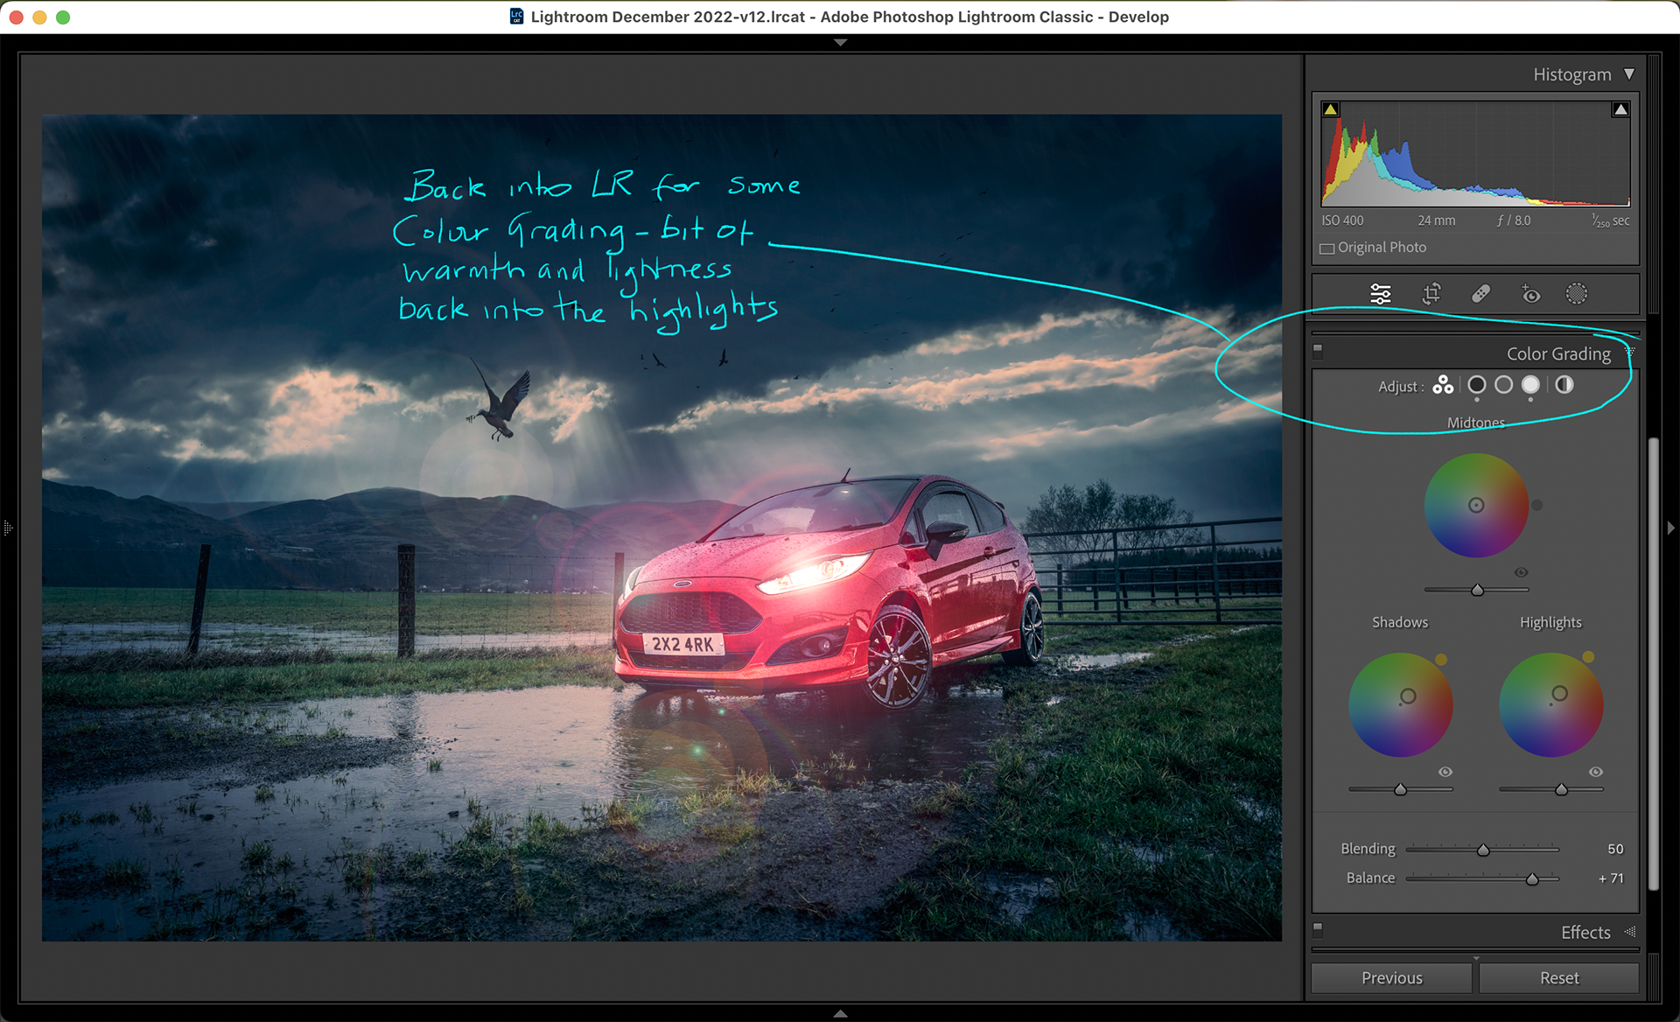Click the 'ISO 400' readout
Viewport: 1680px width, 1022px height.
tap(1342, 220)
